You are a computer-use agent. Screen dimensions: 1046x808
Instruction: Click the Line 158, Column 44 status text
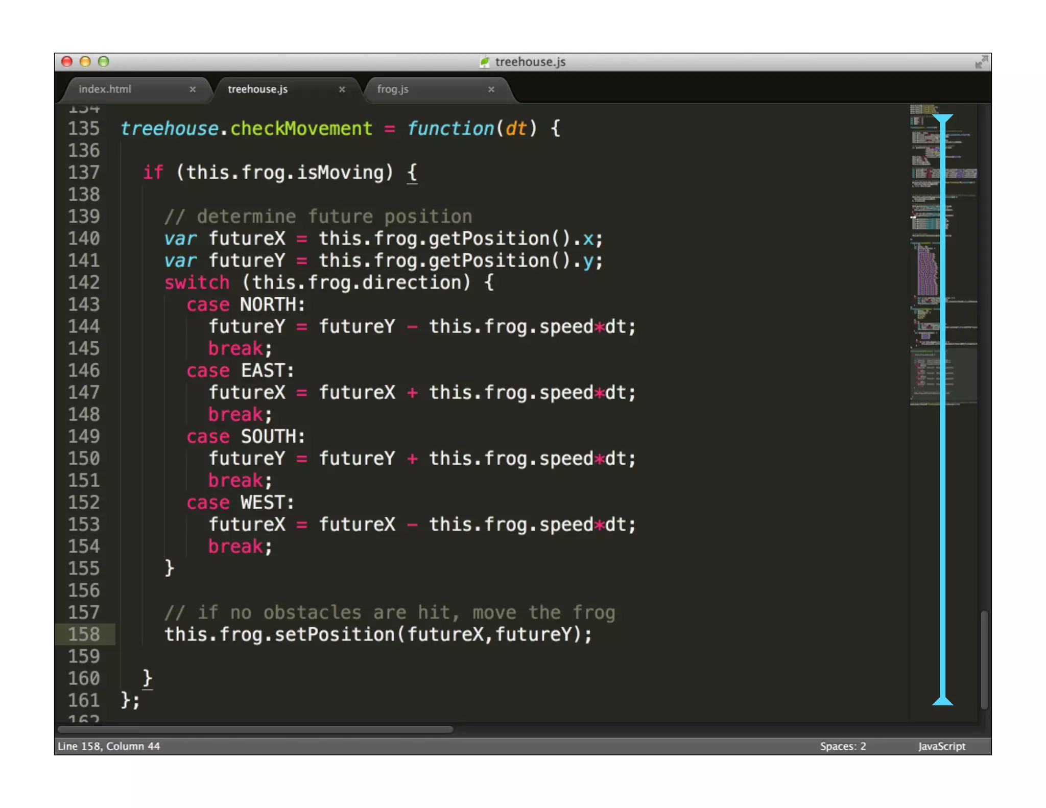tap(109, 746)
